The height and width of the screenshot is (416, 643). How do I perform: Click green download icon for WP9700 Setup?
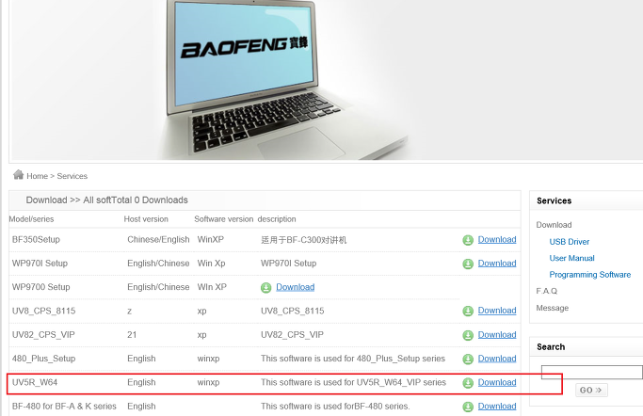coord(266,288)
